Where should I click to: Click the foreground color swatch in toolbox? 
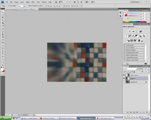point(2,70)
